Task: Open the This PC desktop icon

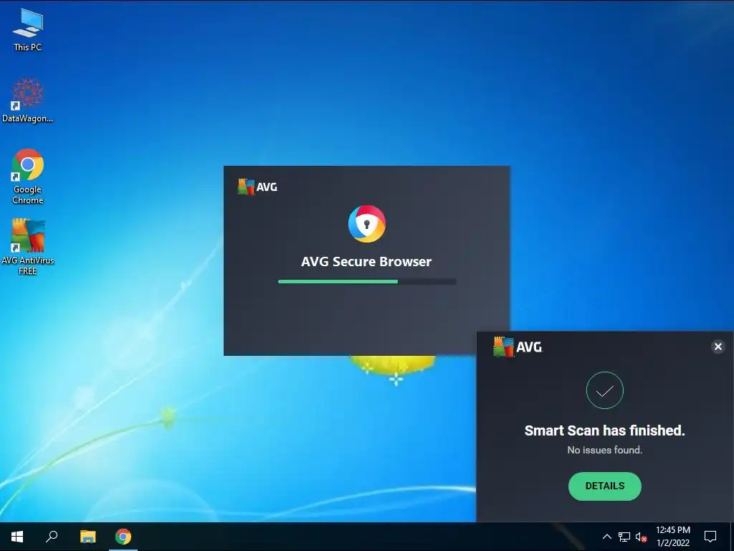Action: (x=28, y=29)
